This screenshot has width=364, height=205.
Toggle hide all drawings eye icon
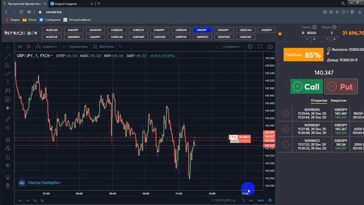pyautogui.click(x=7, y=166)
